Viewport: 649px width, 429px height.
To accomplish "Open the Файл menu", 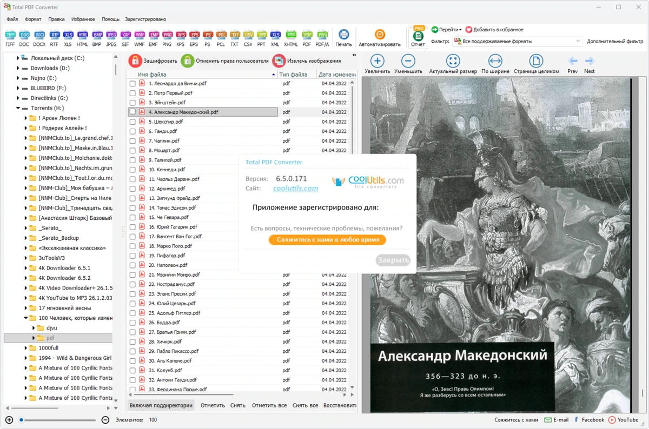I will pos(12,19).
